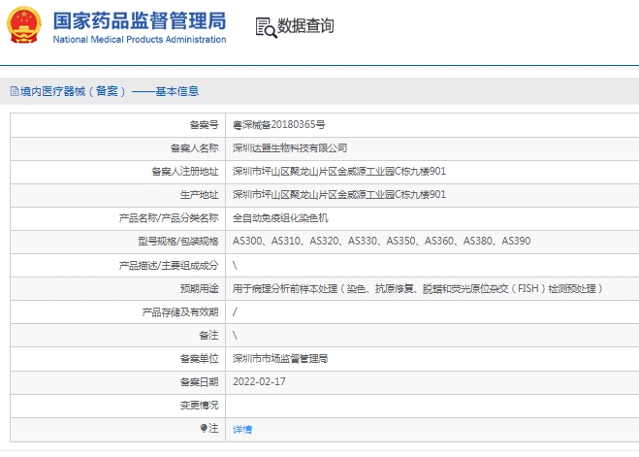The height and width of the screenshot is (457, 639).
Task: Click the 数据查询 heading text
Action: click(x=305, y=25)
